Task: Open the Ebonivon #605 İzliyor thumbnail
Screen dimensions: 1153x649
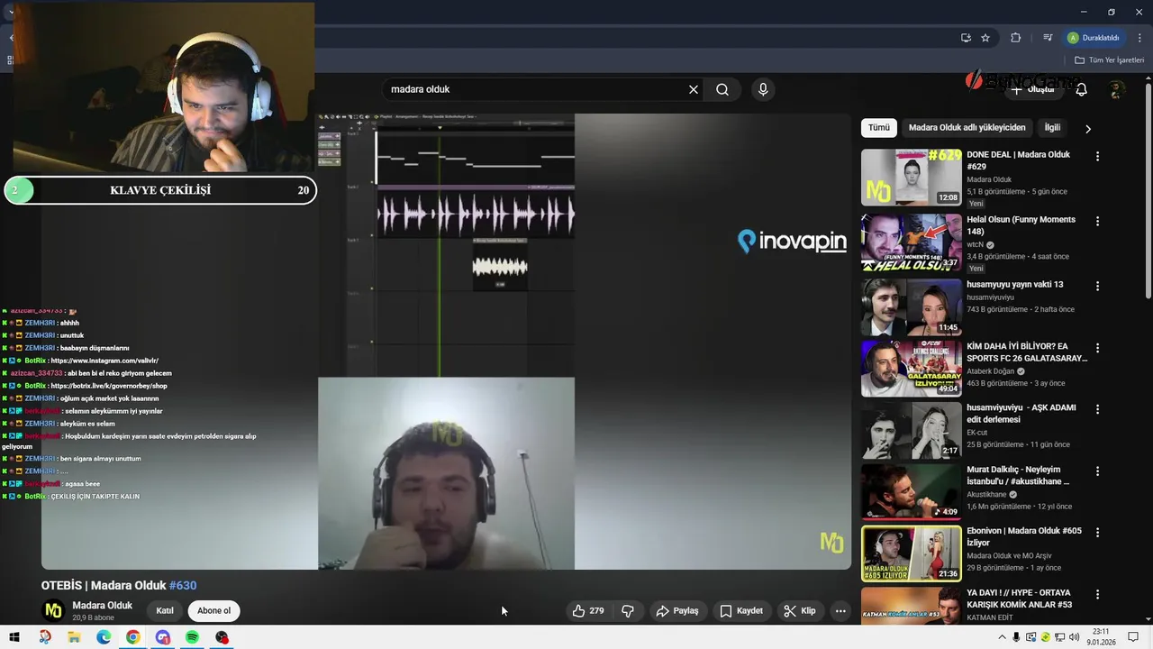Action: coord(911,553)
